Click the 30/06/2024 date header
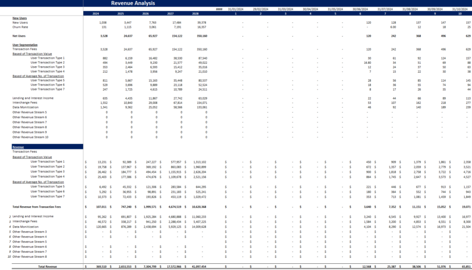Image resolution: width=472 pixels, height=270 pixels. coord(360,9)
